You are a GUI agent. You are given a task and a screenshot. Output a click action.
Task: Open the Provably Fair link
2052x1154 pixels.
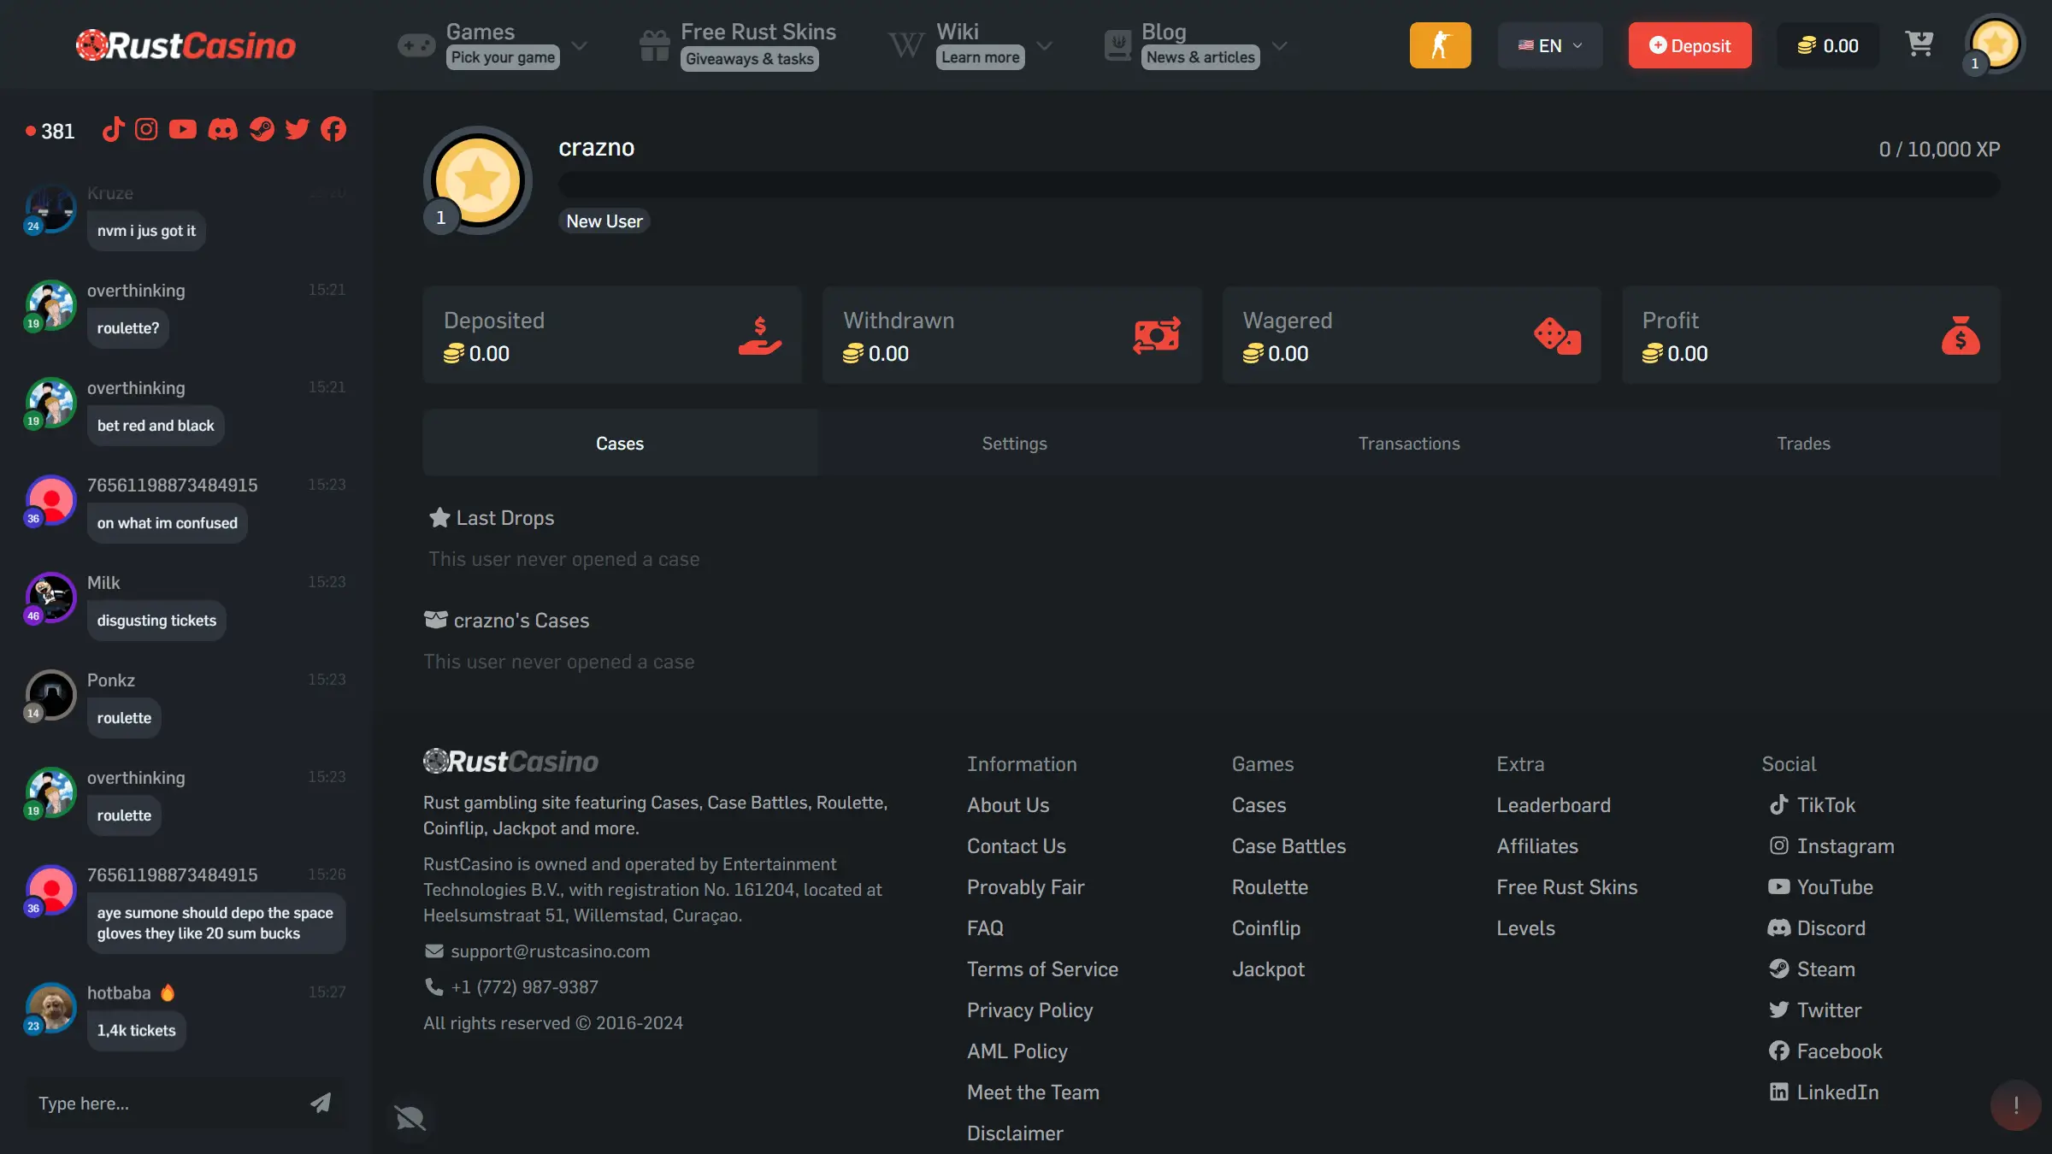click(1025, 886)
